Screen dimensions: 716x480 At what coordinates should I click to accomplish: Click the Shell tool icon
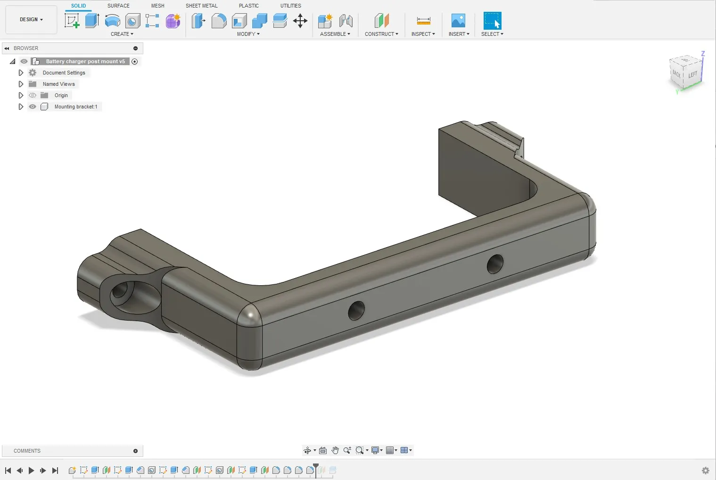pyautogui.click(x=239, y=21)
